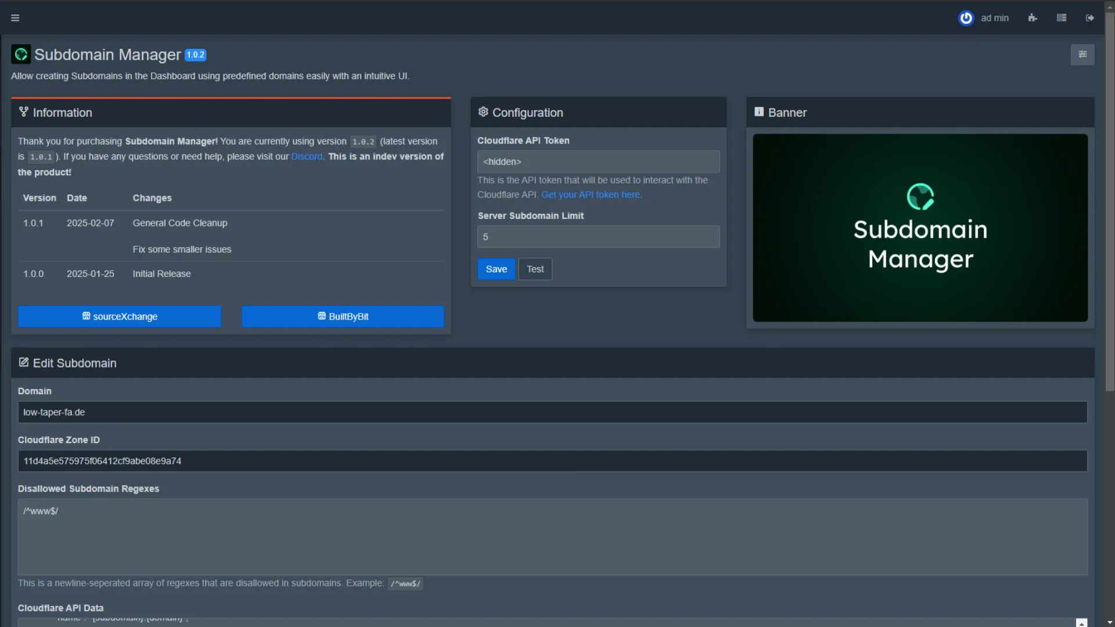1115x627 pixels.
Task: Click the admin avatar power icon
Action: point(966,18)
